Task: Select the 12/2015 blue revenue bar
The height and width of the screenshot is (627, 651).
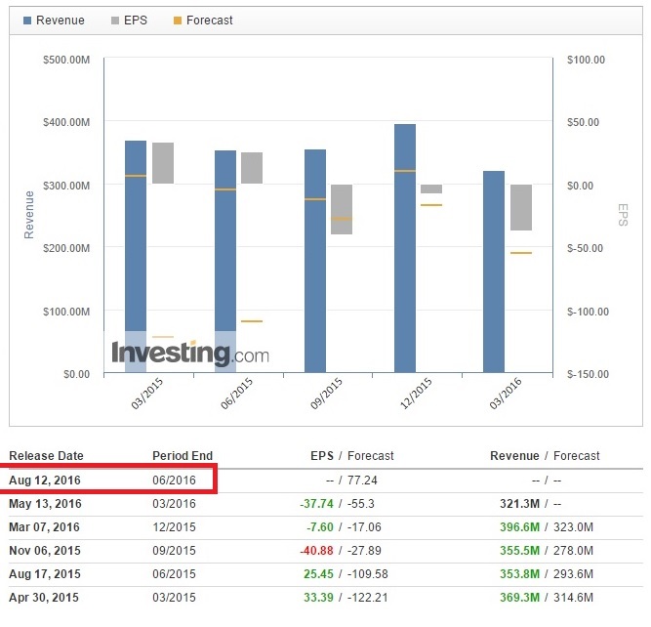Action: 405,248
